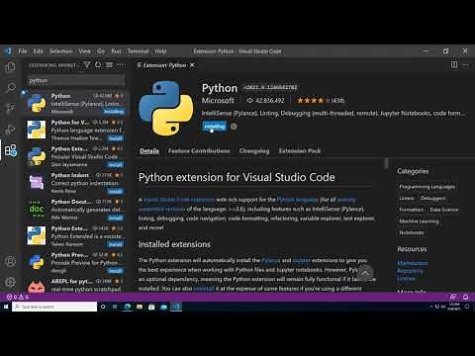Switch to the Details tab
475x356 pixels.
[x=149, y=151]
